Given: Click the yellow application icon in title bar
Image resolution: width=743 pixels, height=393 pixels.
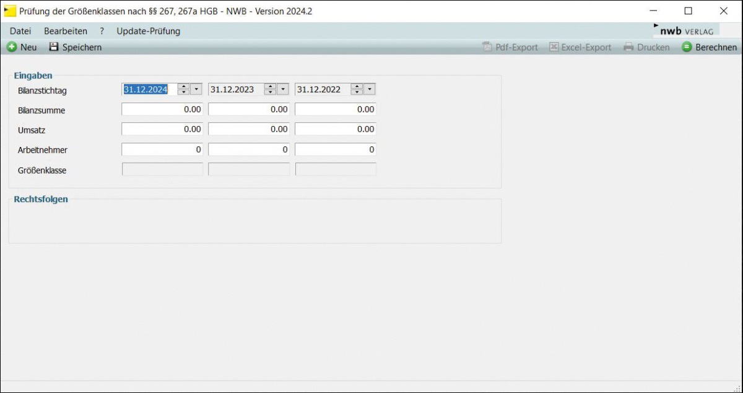Looking at the screenshot, I should (x=10, y=11).
